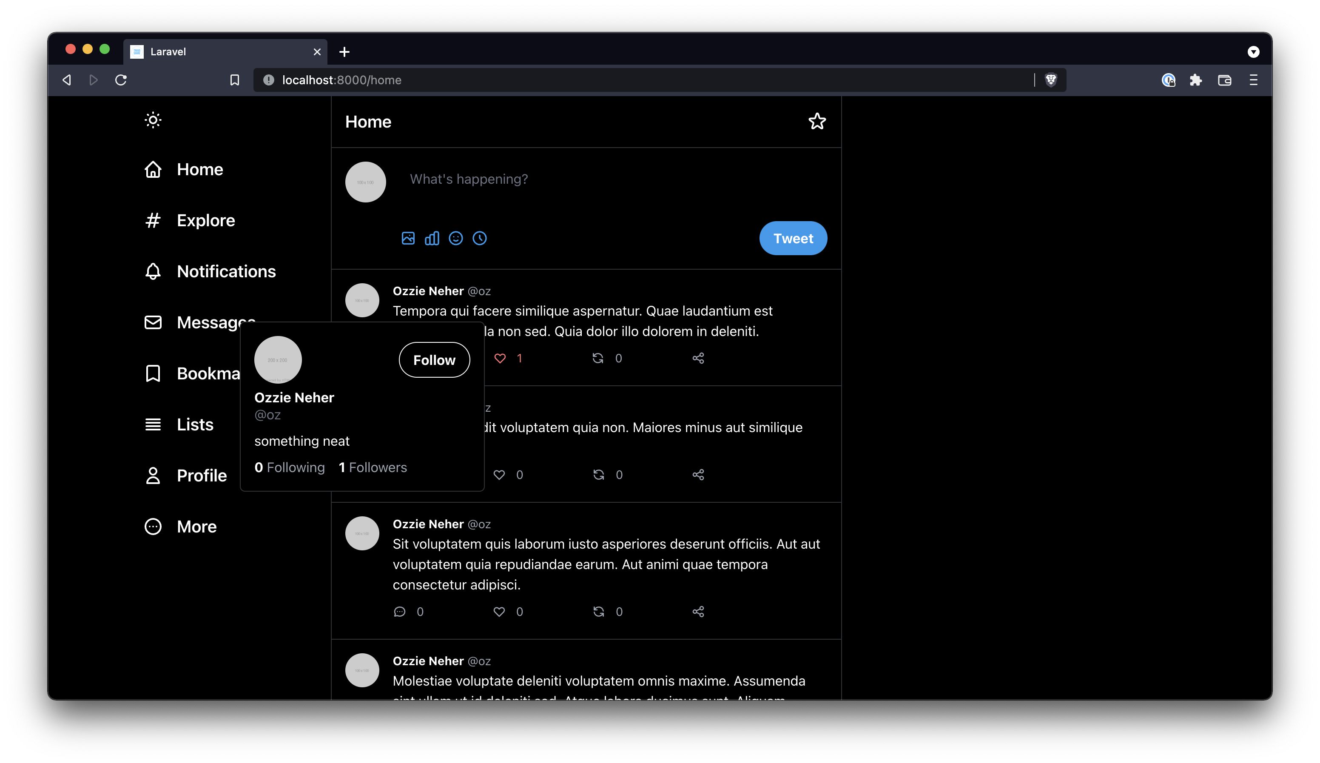Image resolution: width=1320 pixels, height=763 pixels.
Task: Click the star icon beside Home header
Action: point(817,122)
